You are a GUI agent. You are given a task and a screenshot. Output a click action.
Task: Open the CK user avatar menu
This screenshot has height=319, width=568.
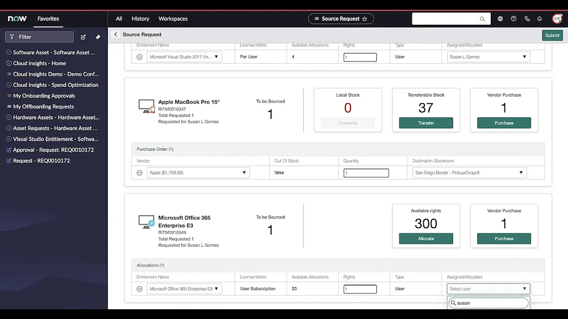tap(557, 19)
